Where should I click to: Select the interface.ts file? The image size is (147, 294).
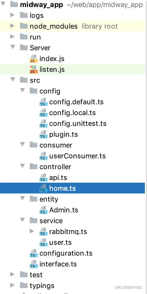click(58, 264)
